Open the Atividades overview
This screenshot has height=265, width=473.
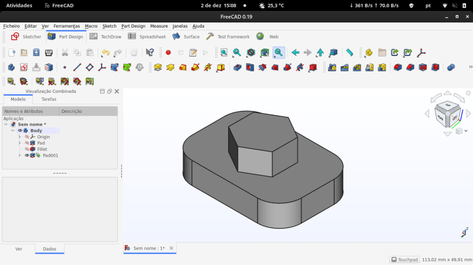click(19, 5)
